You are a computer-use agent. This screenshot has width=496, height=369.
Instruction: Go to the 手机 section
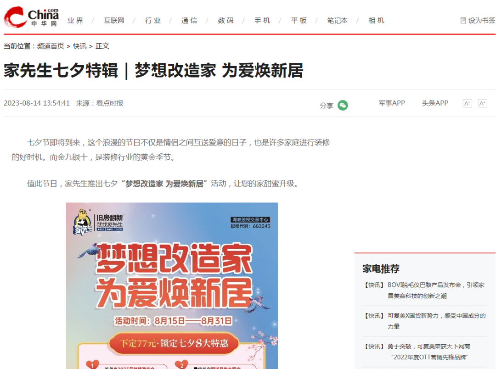[x=262, y=21]
